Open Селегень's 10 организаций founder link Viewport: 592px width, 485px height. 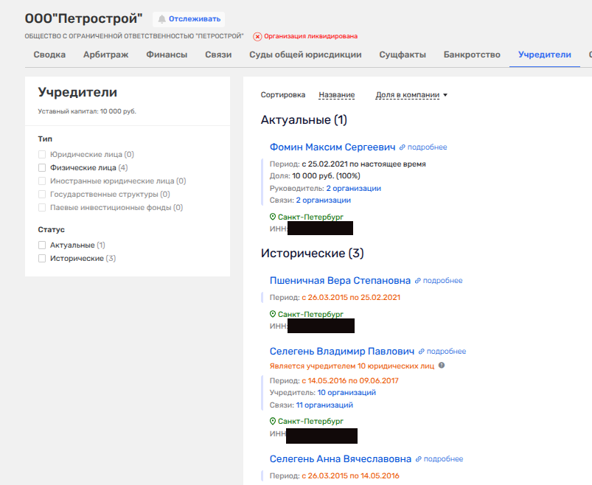click(347, 393)
